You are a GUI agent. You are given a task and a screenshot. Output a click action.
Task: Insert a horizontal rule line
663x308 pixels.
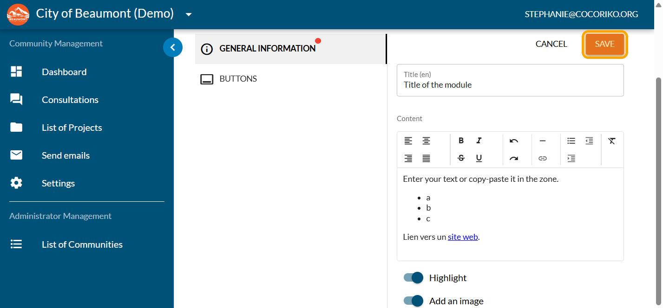coord(542,141)
